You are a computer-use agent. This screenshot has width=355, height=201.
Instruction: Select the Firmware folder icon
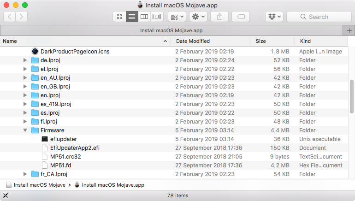35,130
